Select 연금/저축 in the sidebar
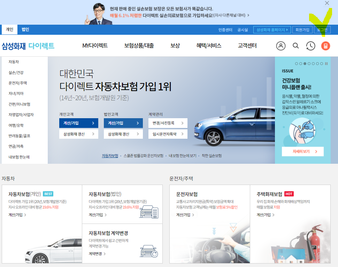 tap(16, 146)
